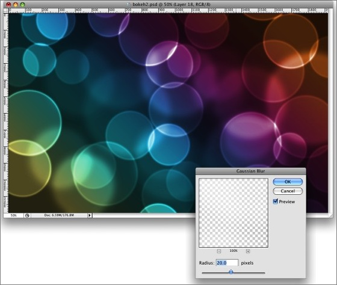
Task: Click the 50% zoom level field
Action: (13, 215)
